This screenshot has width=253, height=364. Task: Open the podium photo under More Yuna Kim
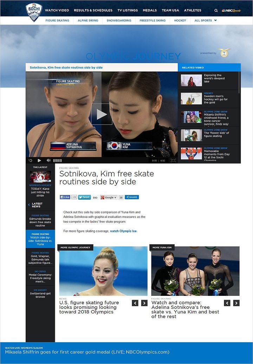(x=195, y=271)
